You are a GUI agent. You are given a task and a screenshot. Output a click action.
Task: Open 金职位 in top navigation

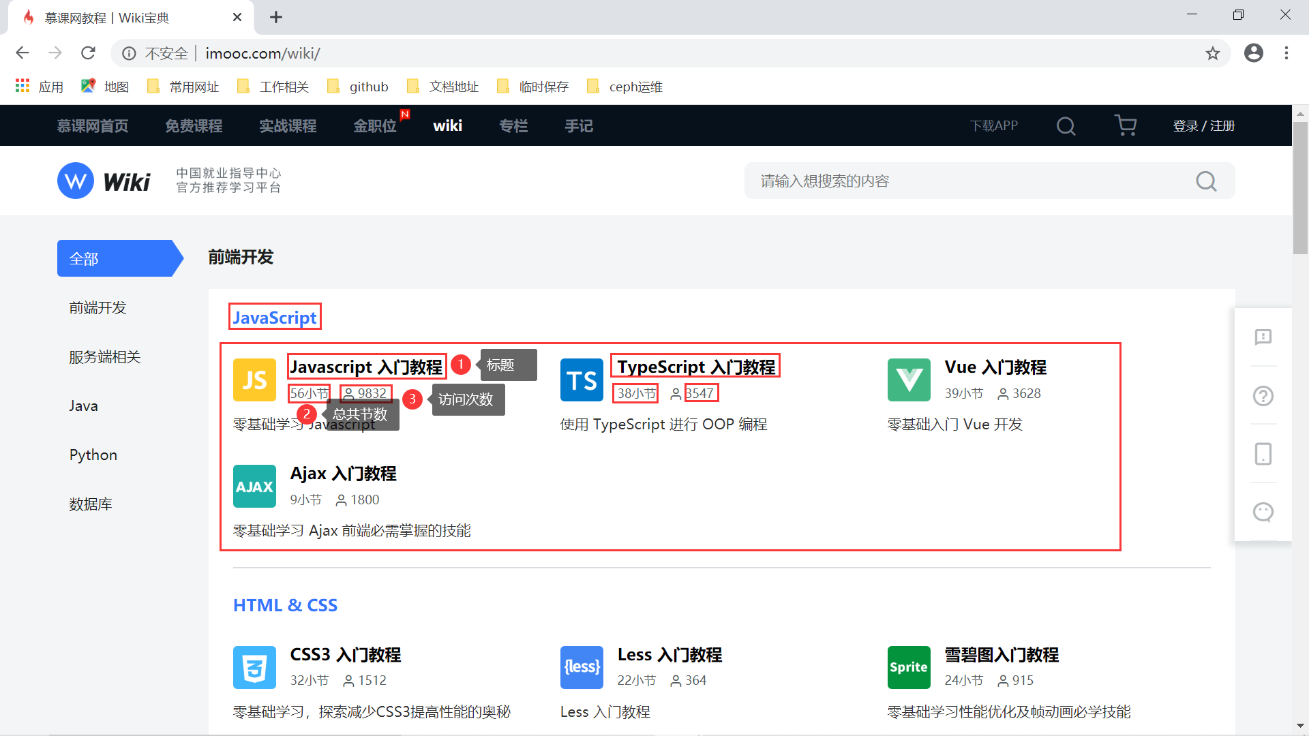[x=375, y=126]
